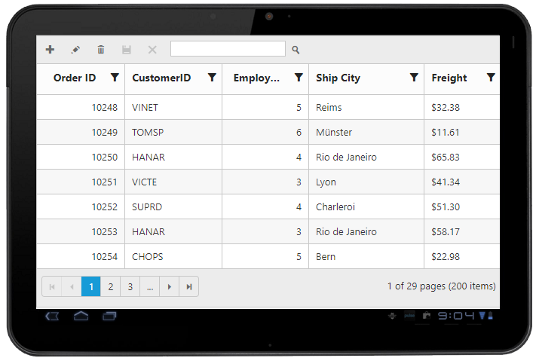
Task: Focus the grid search text box
Action: (x=228, y=49)
